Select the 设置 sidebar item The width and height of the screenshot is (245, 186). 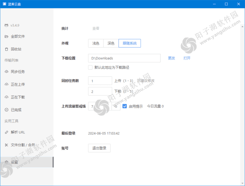27,162
